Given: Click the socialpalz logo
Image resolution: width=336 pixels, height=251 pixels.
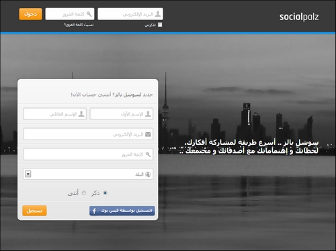Looking at the screenshot, I should click(x=299, y=17).
